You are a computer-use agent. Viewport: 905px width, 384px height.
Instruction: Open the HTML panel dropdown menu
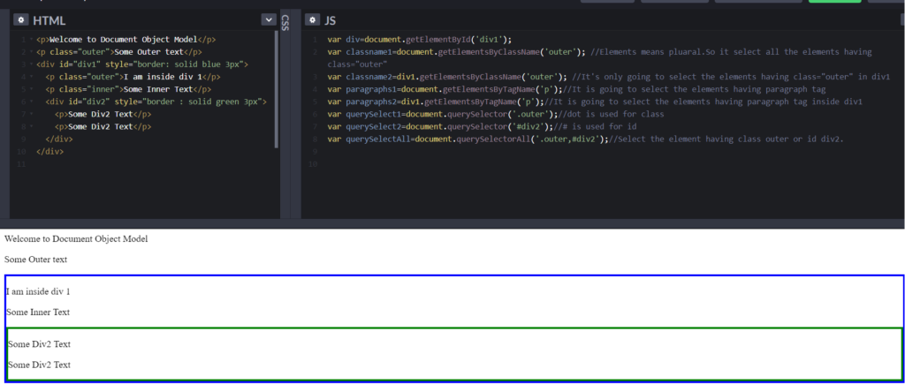click(x=269, y=19)
